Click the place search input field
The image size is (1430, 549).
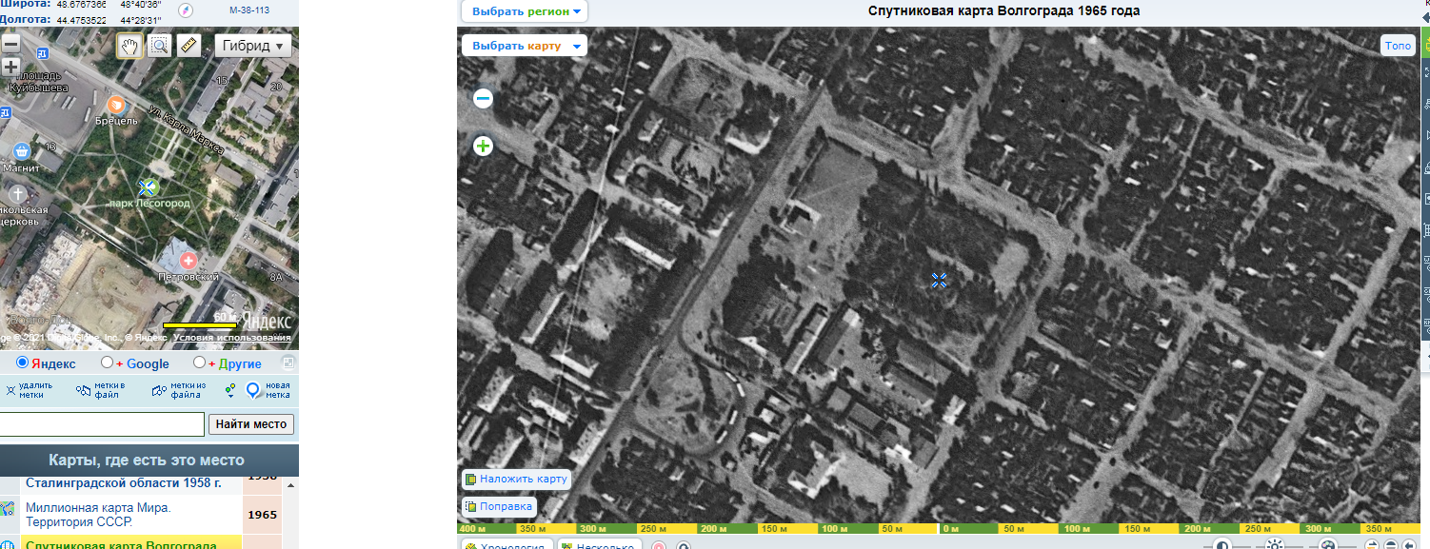click(x=102, y=424)
